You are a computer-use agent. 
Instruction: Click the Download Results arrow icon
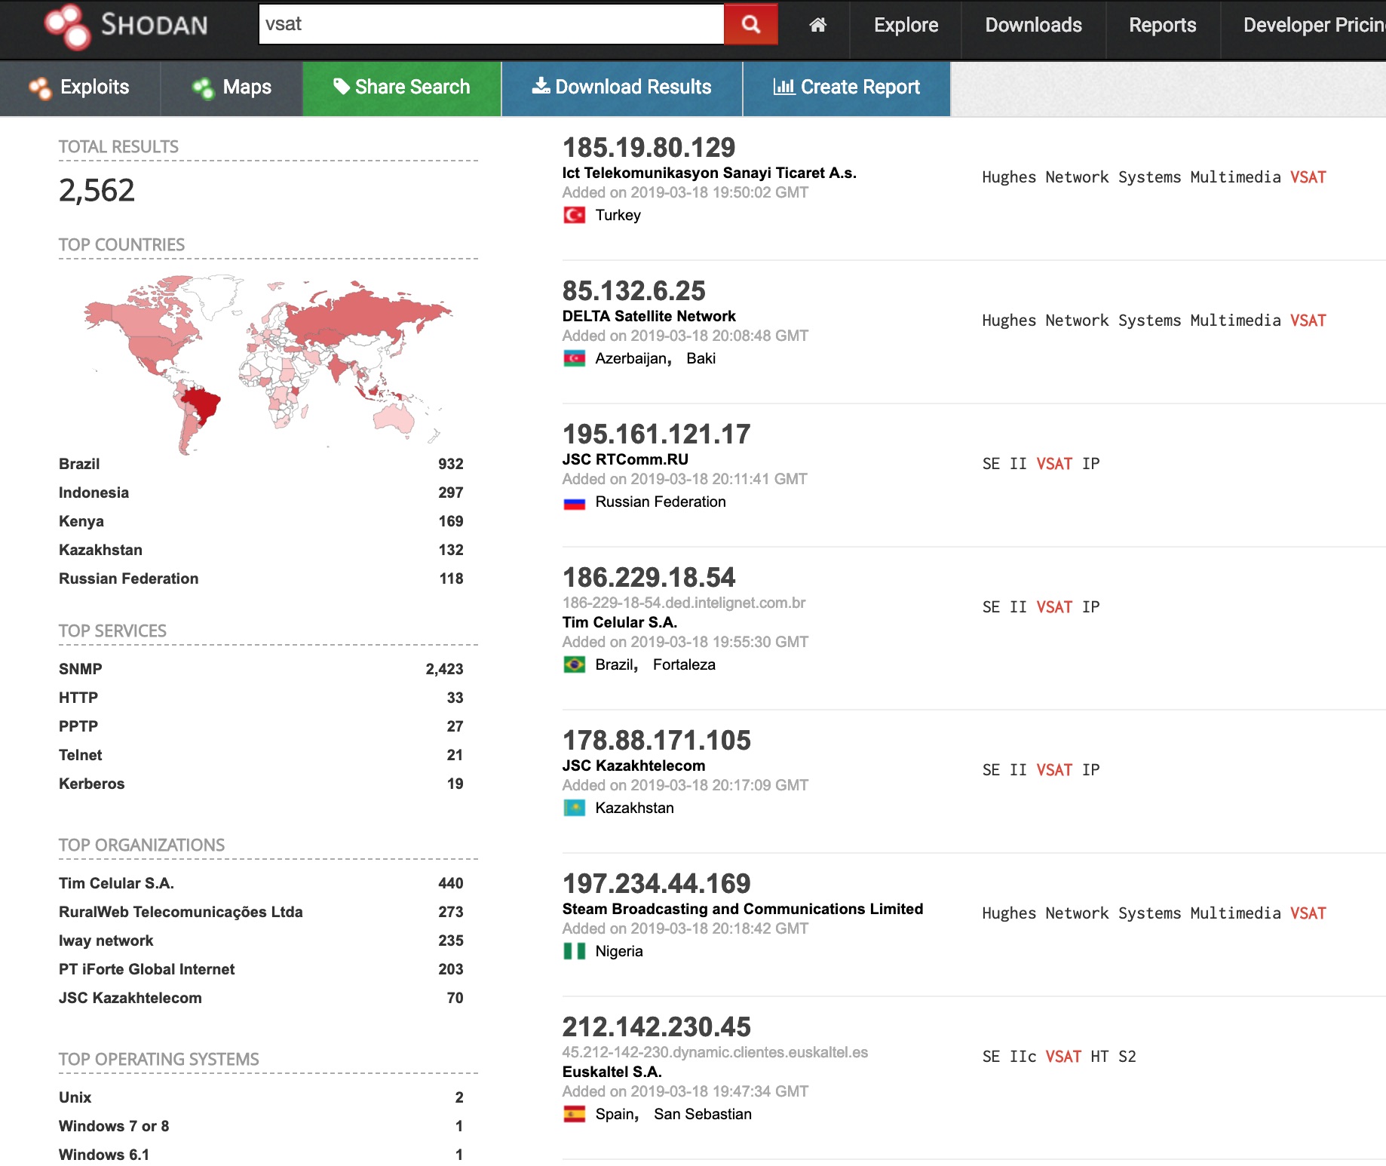pyautogui.click(x=541, y=86)
